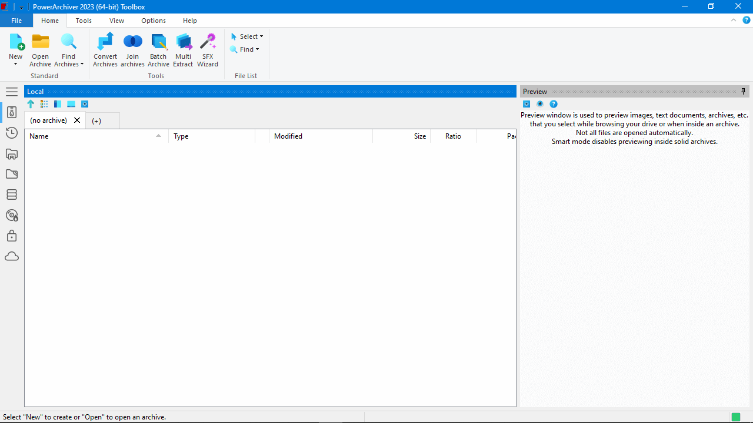Viewport: 753px width, 423px height.
Task: Toggle the square preview icon in Preview panel
Action: pos(527,104)
